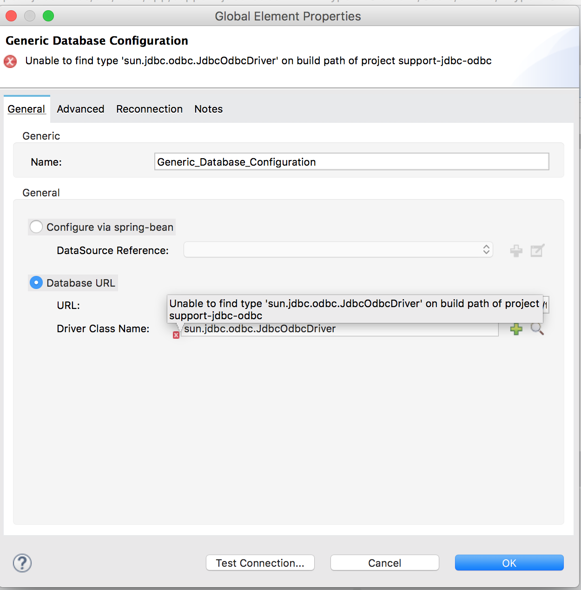Click the green plus icon beside Driver Class Name
Image resolution: width=581 pixels, height=590 pixels.
click(x=516, y=329)
